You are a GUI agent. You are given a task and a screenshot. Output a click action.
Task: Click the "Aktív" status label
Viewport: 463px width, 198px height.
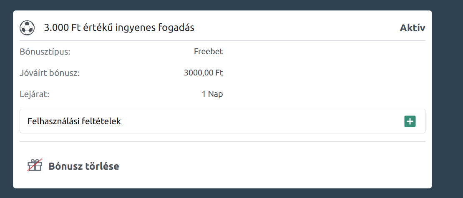click(412, 28)
